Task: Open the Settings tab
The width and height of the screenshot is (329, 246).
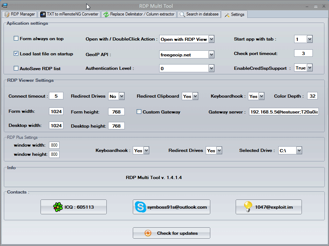Action: [234, 14]
